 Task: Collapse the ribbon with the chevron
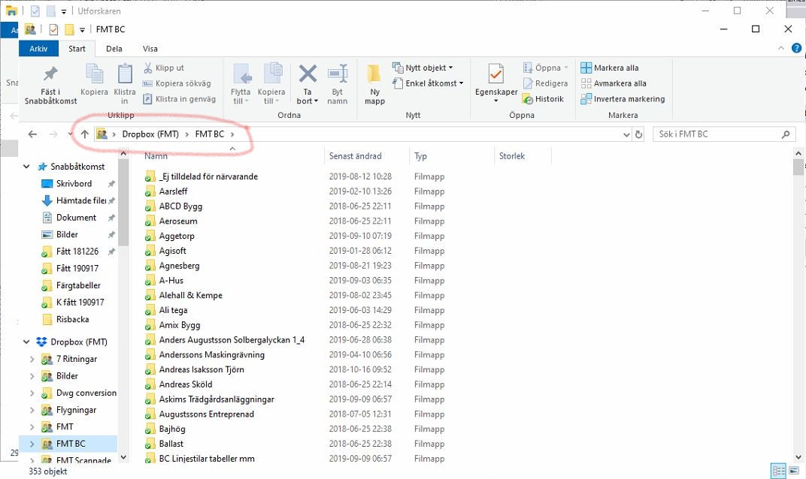(780, 48)
